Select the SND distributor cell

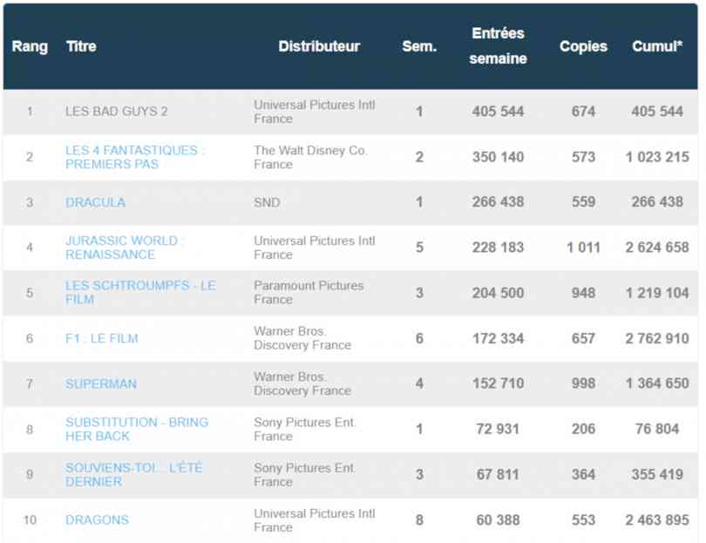pyautogui.click(x=267, y=202)
